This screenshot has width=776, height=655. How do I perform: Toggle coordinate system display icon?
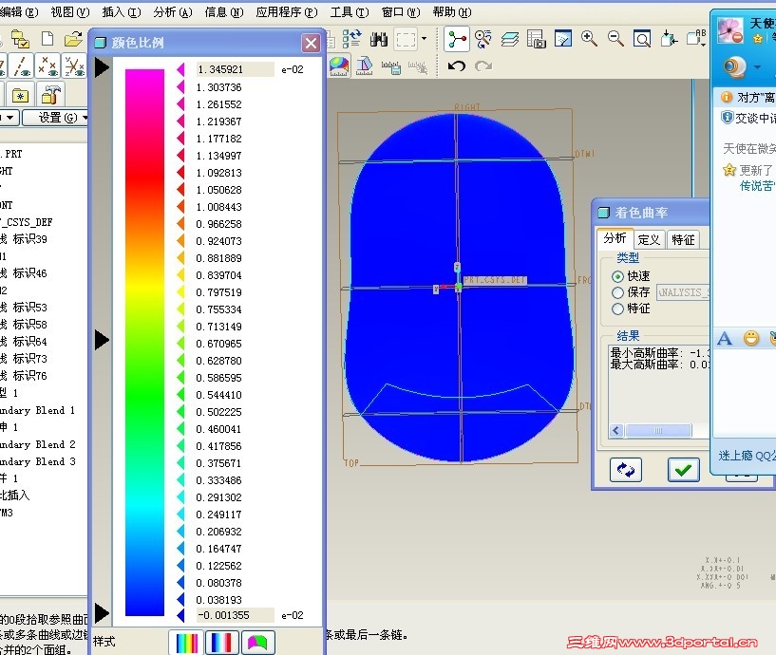click(75, 65)
